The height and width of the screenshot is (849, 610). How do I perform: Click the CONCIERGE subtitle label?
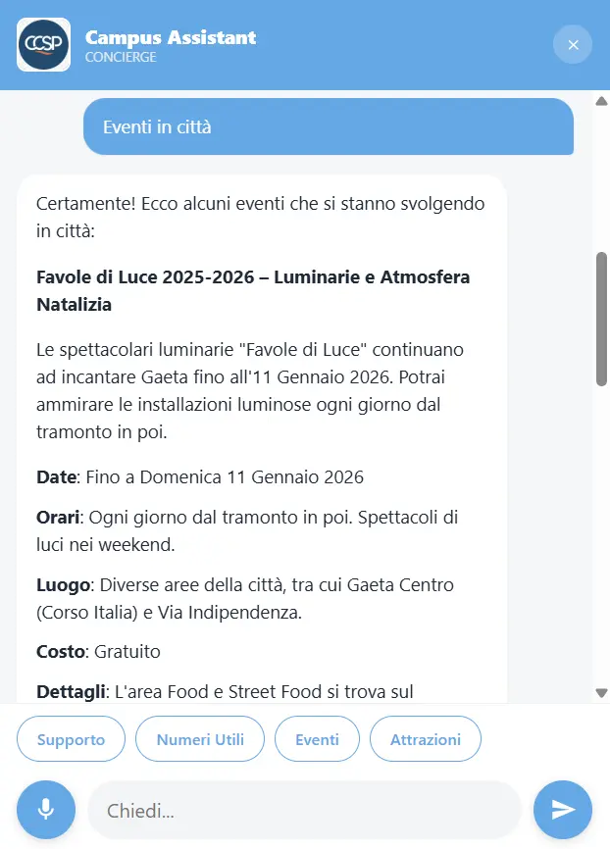[121, 57]
